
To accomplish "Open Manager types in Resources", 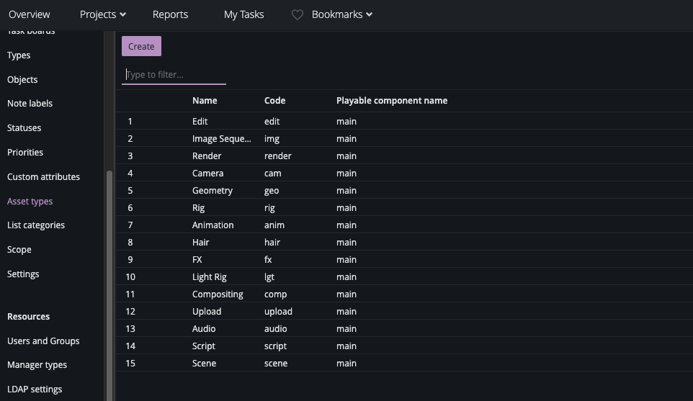I will tap(37, 365).
